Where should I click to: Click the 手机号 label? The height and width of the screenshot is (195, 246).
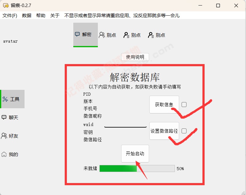tap(90, 109)
